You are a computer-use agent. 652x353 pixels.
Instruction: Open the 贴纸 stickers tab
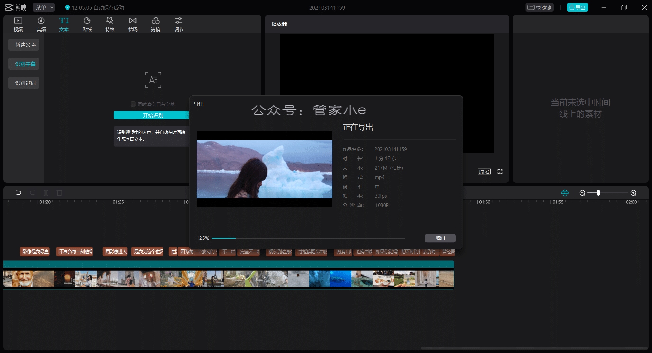[x=87, y=24]
